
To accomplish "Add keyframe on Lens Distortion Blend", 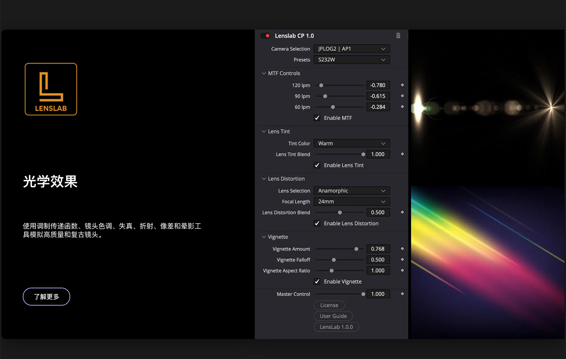I will 402,212.
